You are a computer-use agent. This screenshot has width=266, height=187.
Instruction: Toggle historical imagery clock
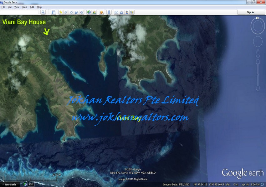point(89,12)
